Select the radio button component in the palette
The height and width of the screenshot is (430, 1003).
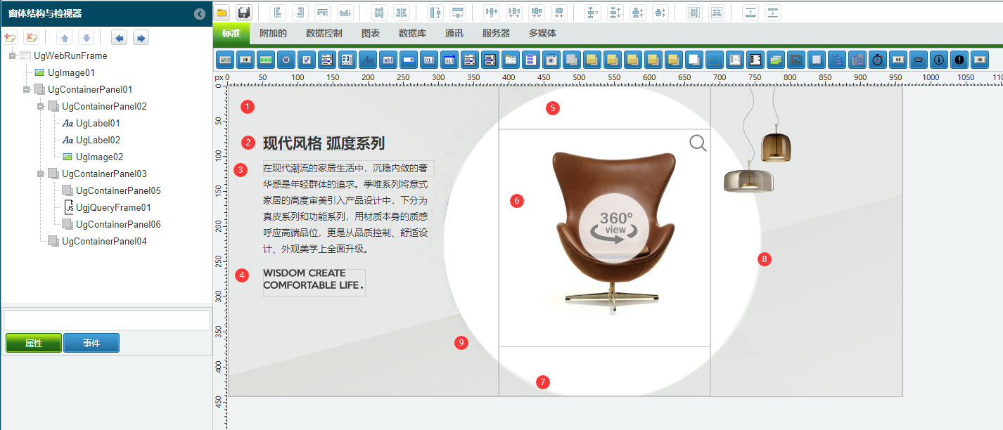[286, 60]
